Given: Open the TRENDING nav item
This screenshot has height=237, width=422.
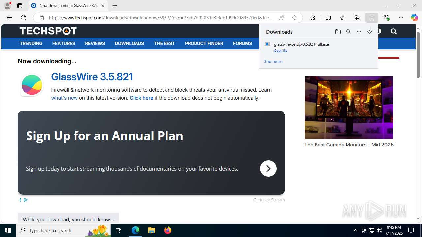Looking at the screenshot, I should click(x=31, y=43).
